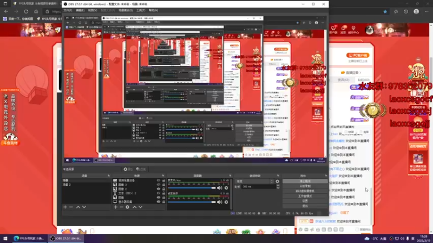
Task: Mute the Mic/Aux speaker icon
Action: point(220,188)
